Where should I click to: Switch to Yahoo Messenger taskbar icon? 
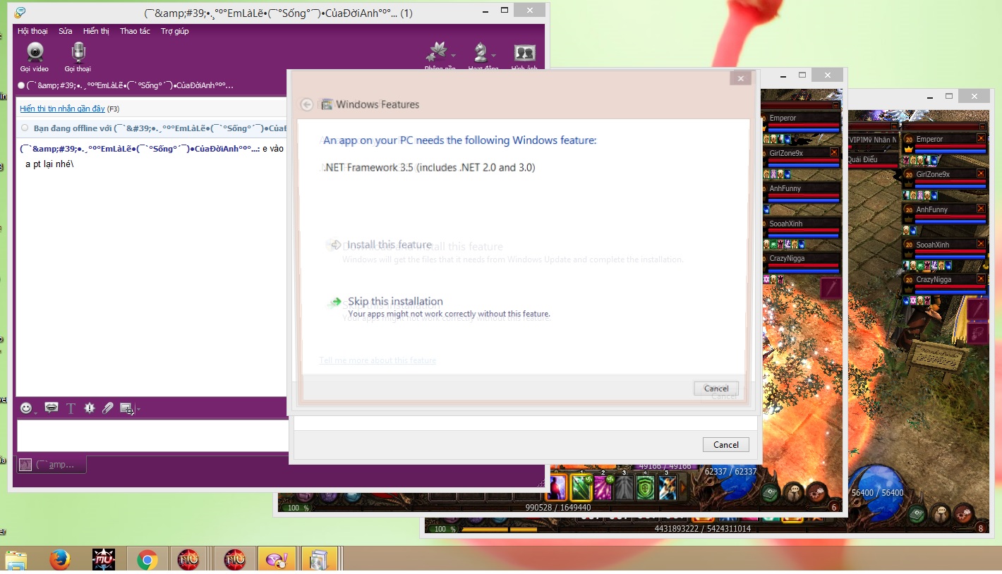tap(276, 560)
